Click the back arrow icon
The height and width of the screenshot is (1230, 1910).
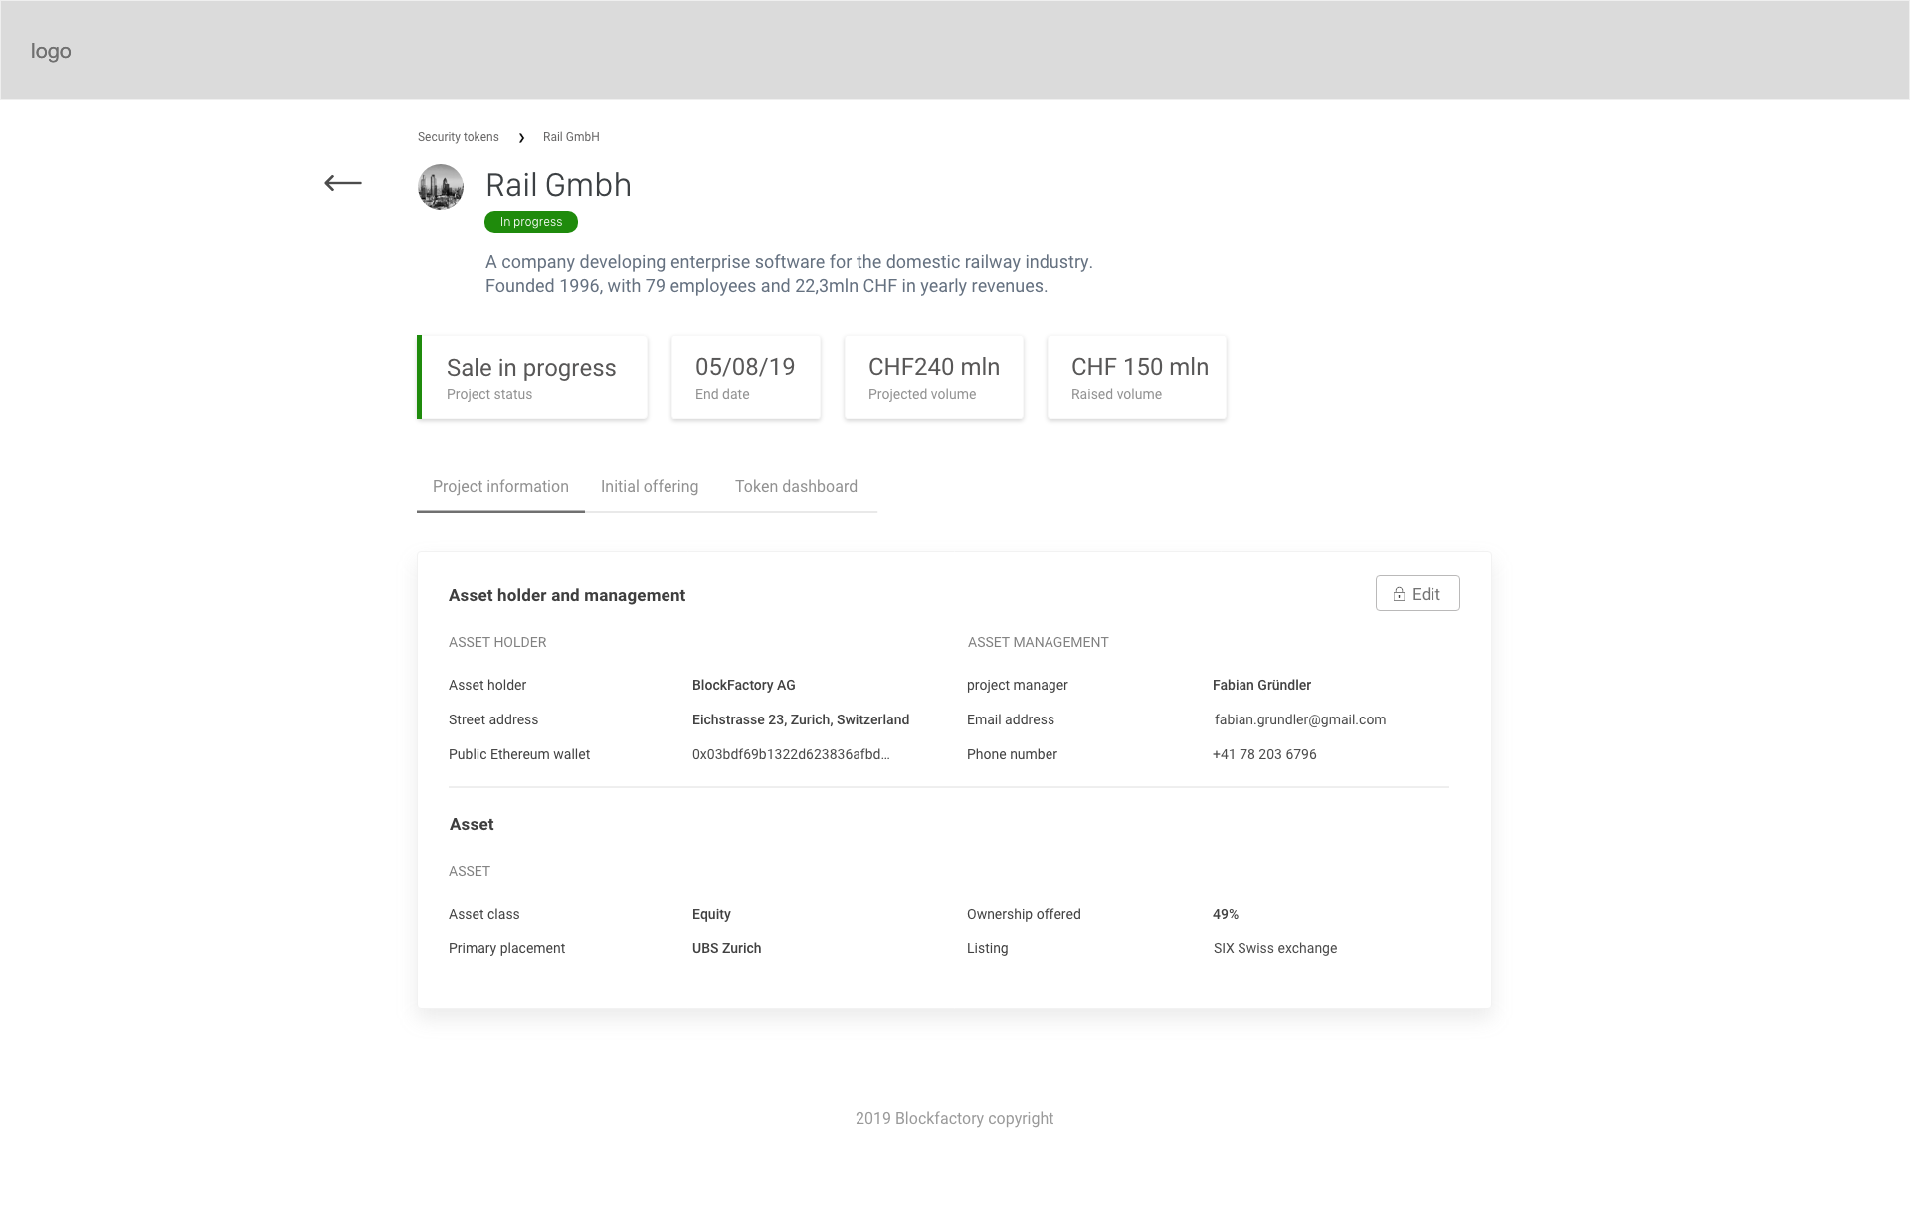[x=343, y=183]
